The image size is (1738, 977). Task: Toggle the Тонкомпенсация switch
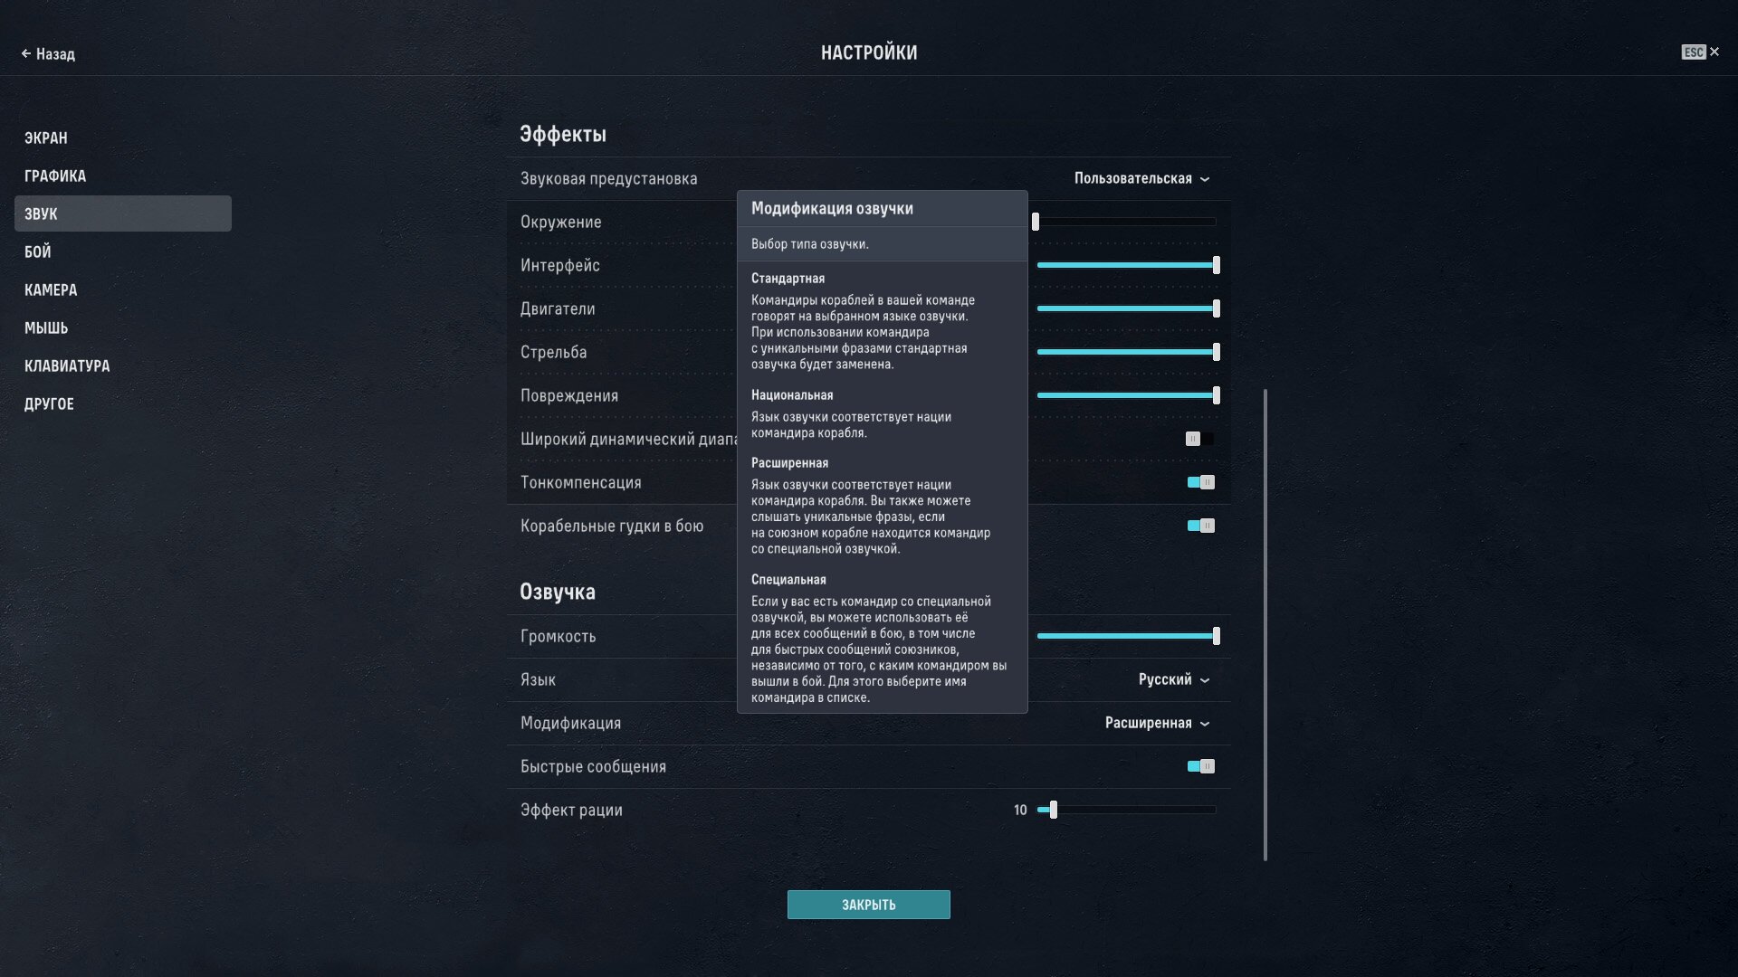[x=1200, y=482]
